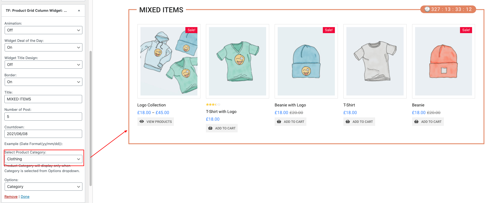Click basket icon under Beanie with Logo
This screenshot has height=203, width=503.
coord(279,121)
